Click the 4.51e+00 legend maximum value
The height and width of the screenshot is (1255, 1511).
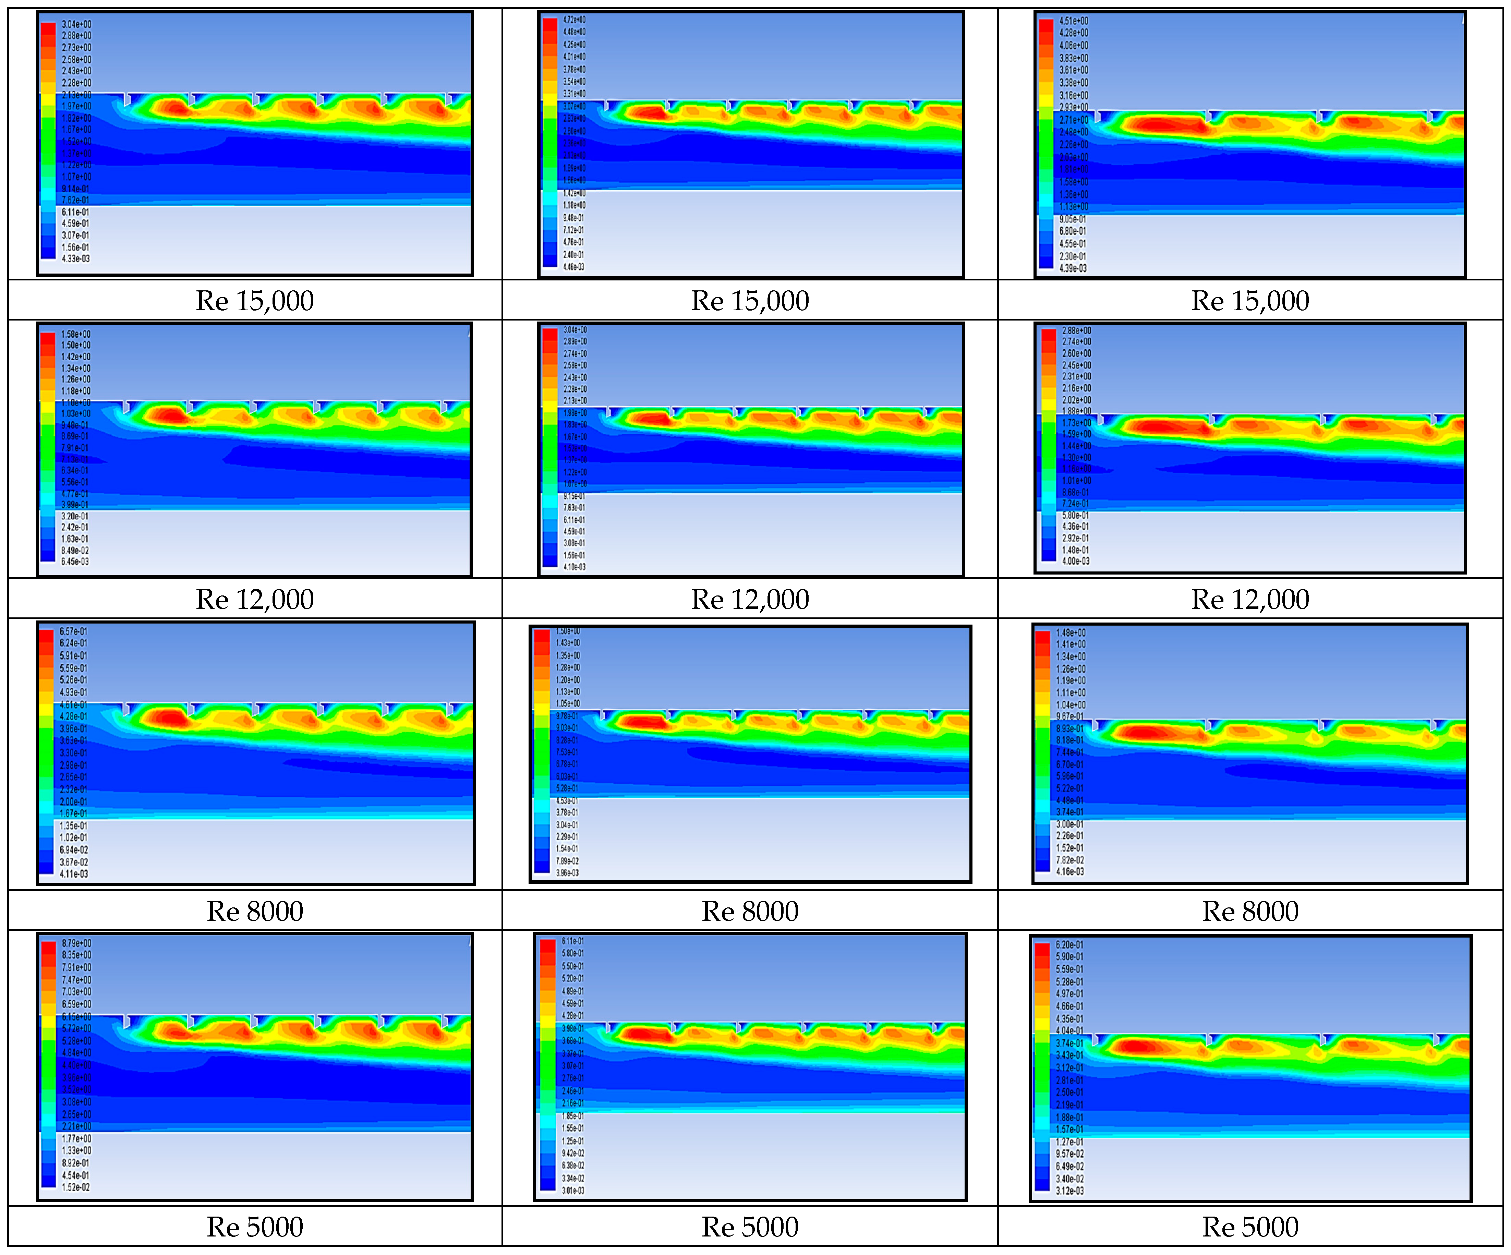(1074, 21)
